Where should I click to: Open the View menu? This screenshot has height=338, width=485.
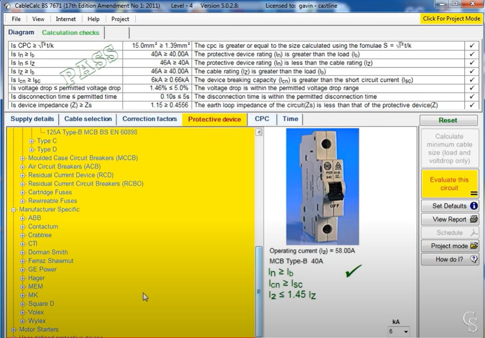coord(38,19)
